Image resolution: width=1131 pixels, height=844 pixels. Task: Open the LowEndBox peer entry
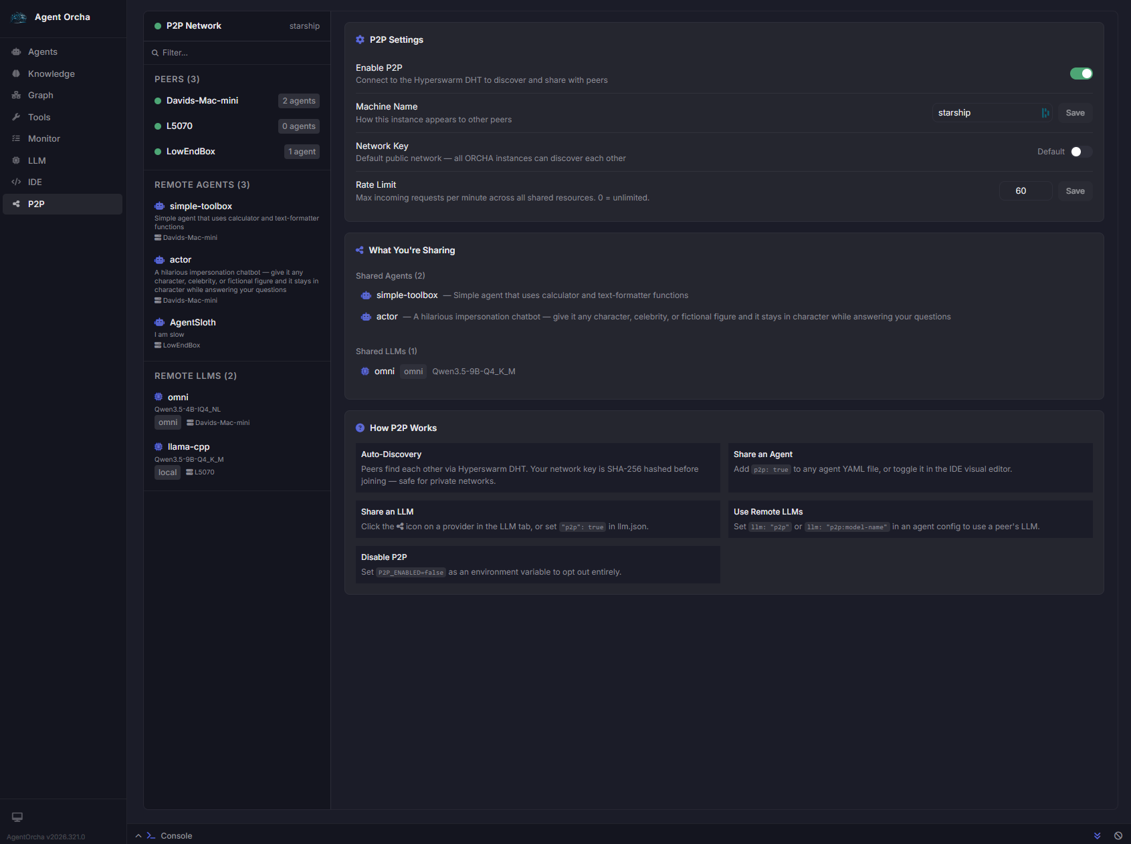(191, 152)
